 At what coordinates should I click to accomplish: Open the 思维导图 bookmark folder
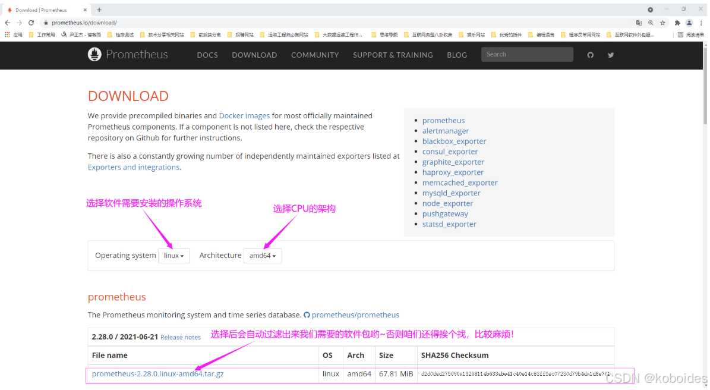(x=384, y=34)
